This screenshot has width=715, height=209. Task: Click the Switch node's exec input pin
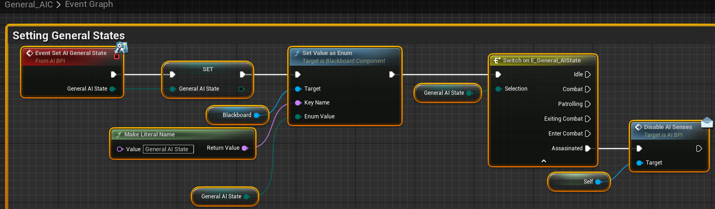[498, 74]
